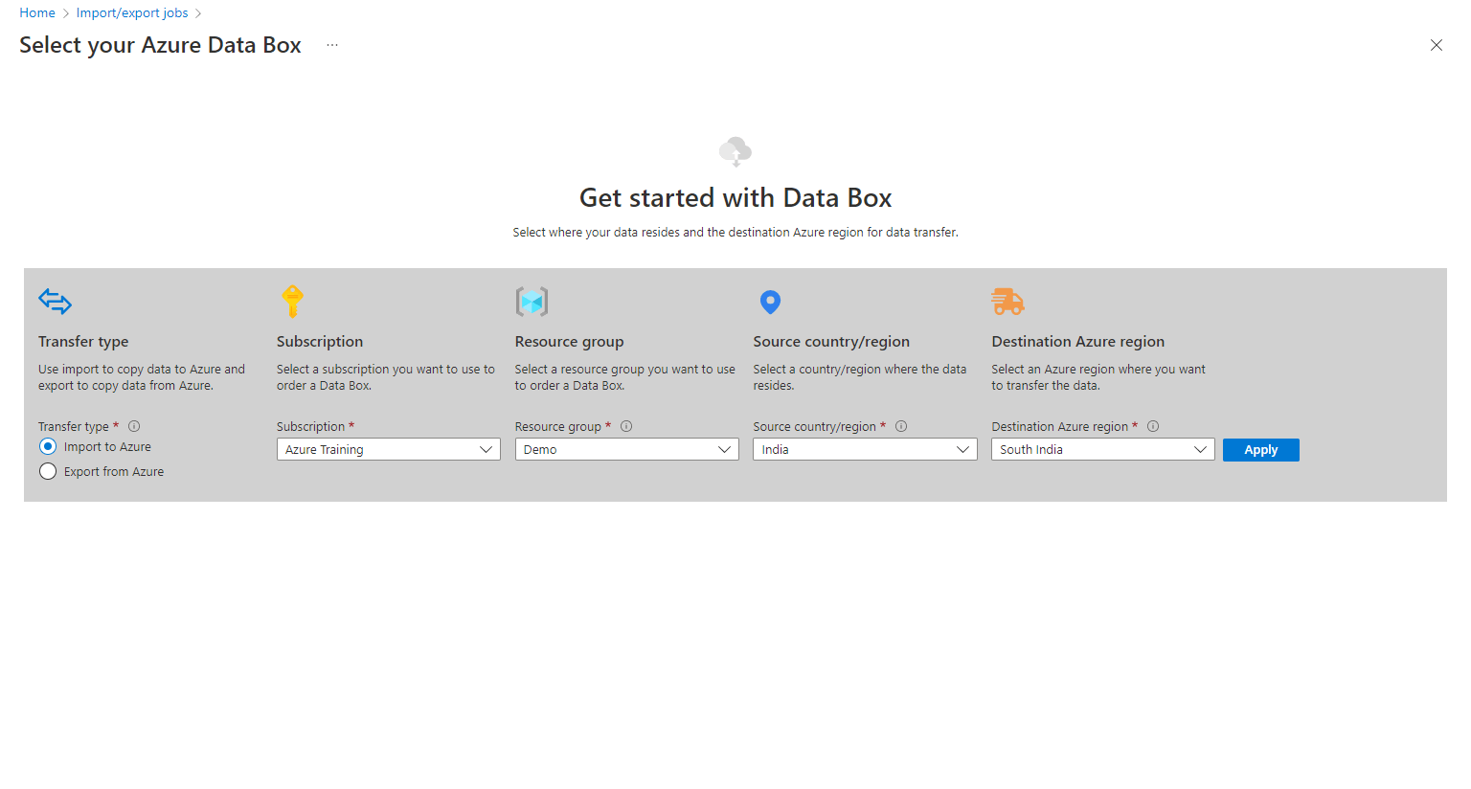The height and width of the screenshot is (789, 1471).
Task: Click the Source country/region section heading
Action: click(831, 342)
